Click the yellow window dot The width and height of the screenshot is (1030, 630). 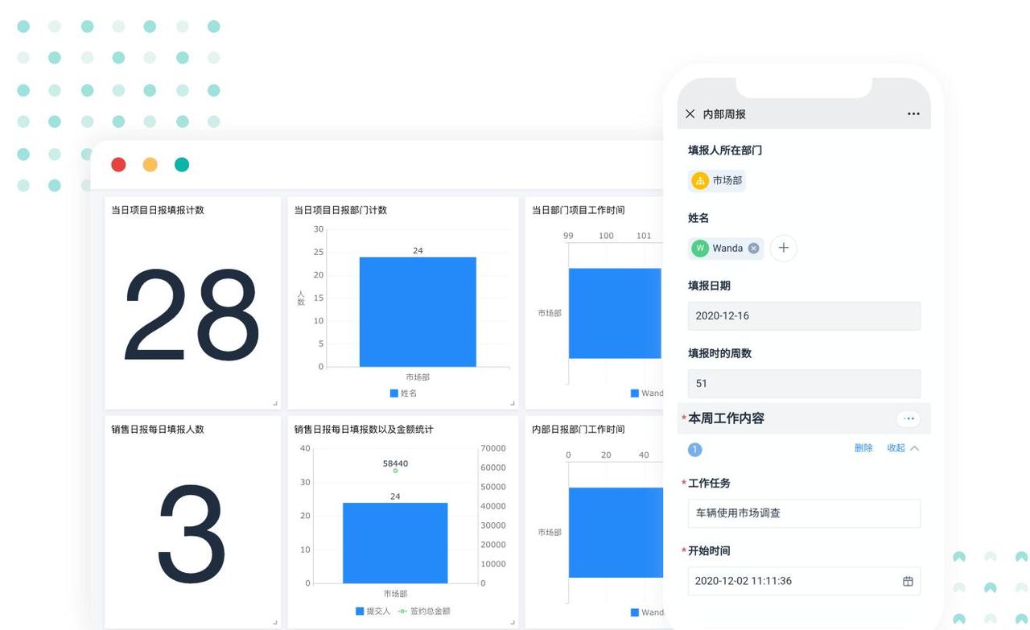150,165
